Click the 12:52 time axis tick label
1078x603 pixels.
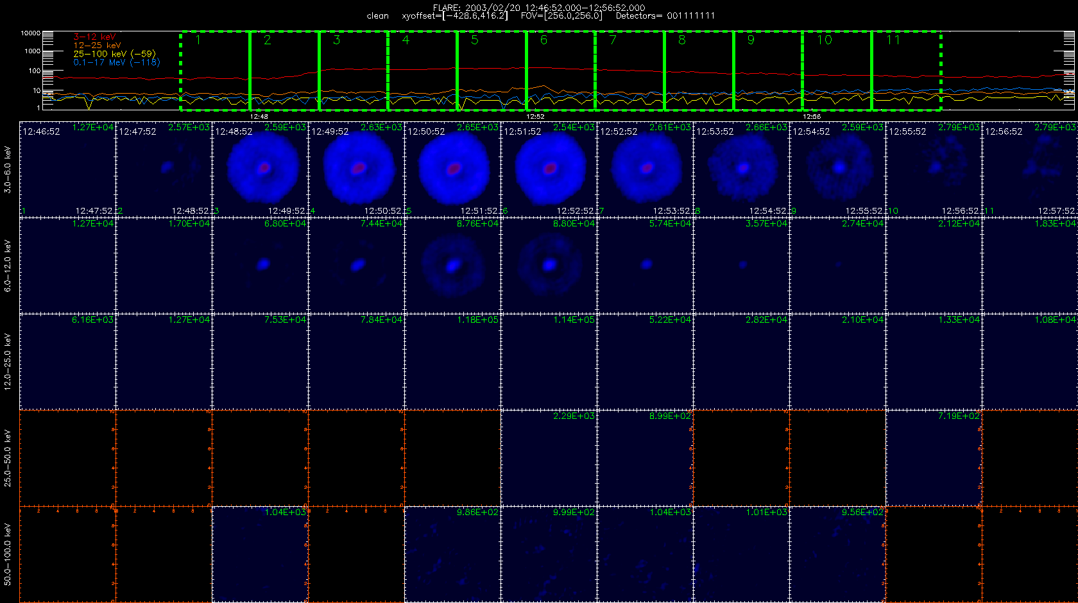tap(535, 117)
